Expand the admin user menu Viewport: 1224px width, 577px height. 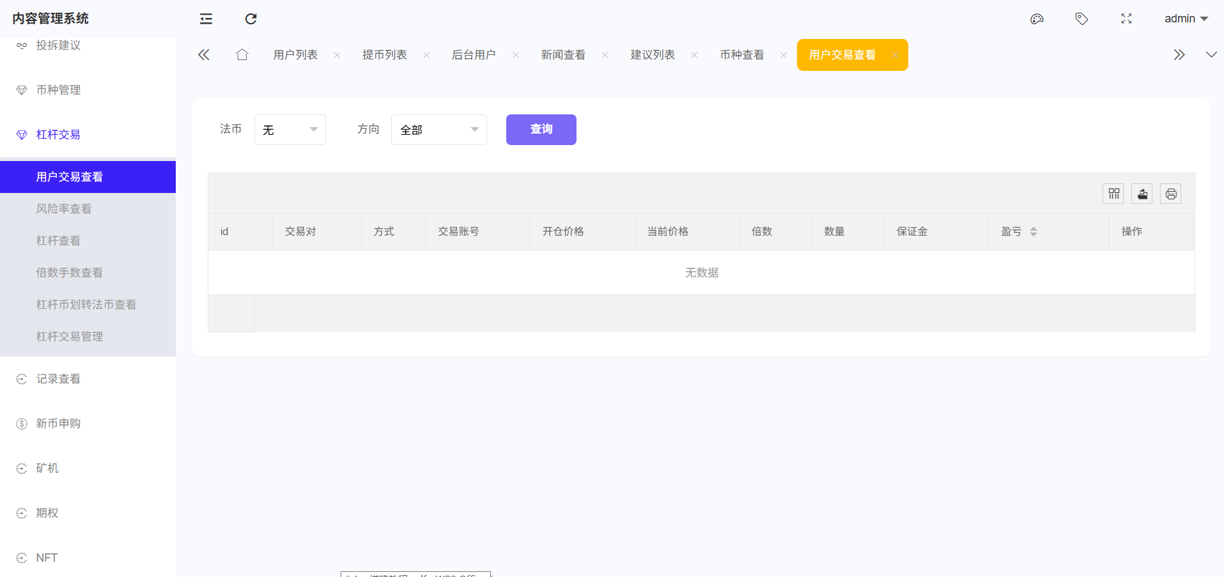click(x=1186, y=19)
